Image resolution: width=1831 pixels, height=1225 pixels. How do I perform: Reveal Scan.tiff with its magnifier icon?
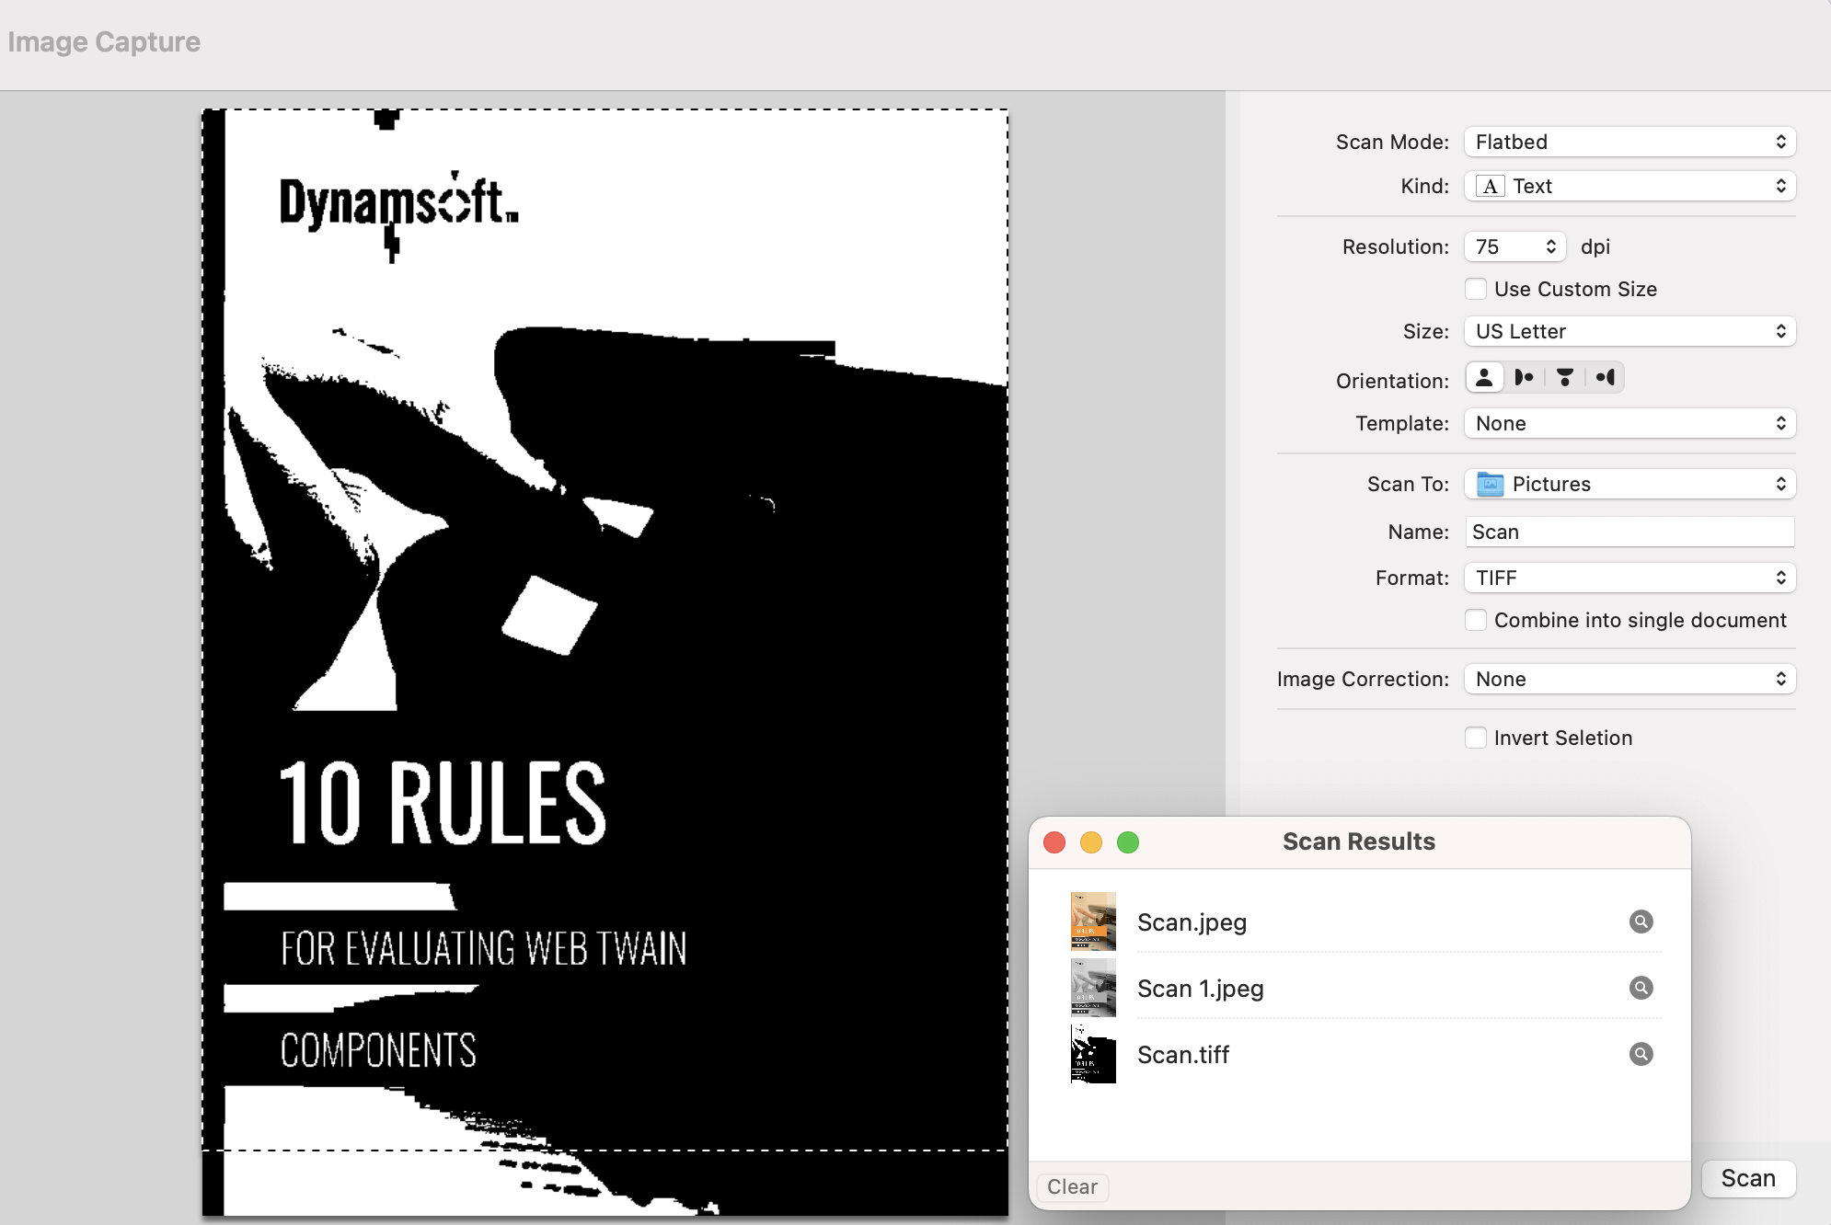click(1641, 1054)
